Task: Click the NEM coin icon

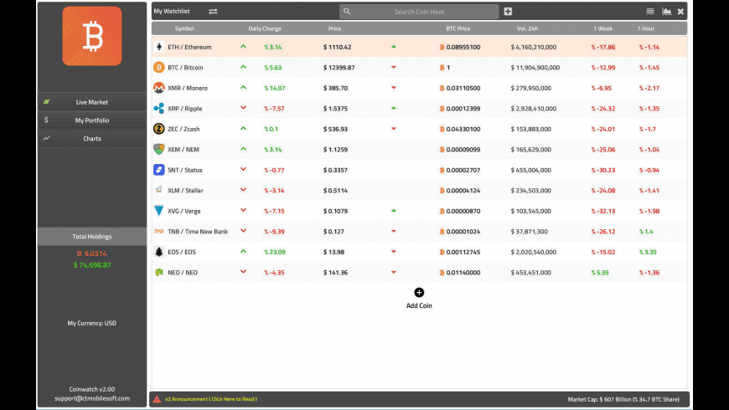Action: tap(159, 149)
